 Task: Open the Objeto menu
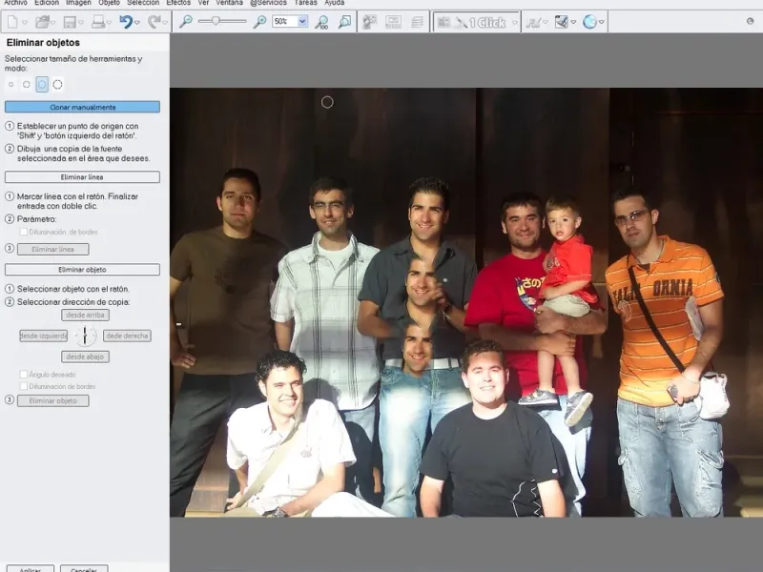pos(109,3)
